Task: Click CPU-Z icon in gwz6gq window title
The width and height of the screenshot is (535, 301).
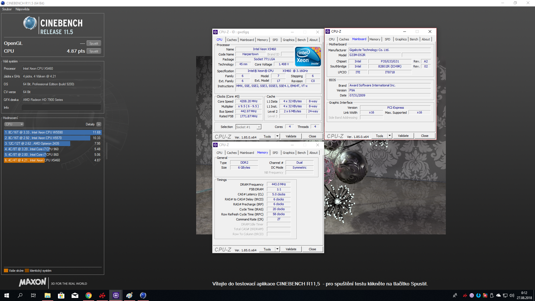Action: coord(215,32)
